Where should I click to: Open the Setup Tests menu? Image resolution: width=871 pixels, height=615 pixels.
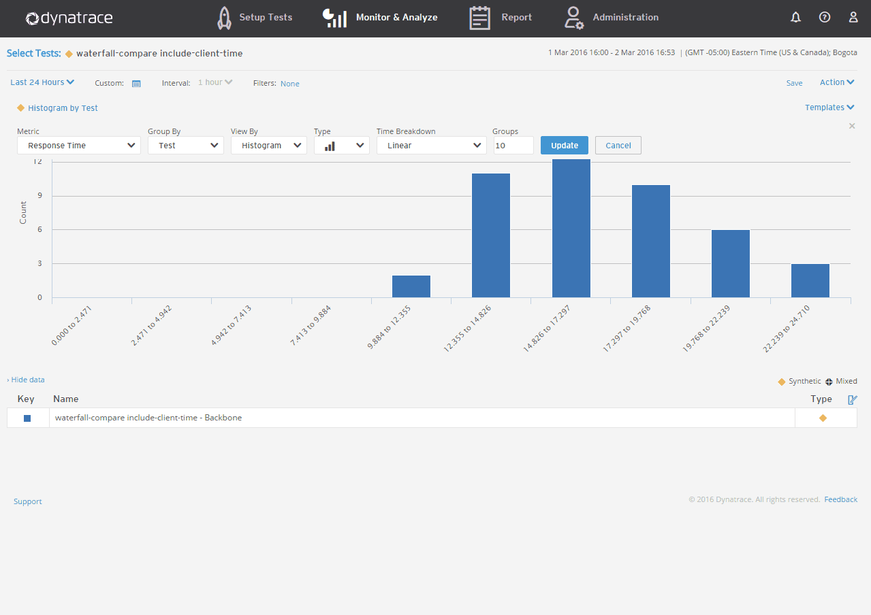266,18
